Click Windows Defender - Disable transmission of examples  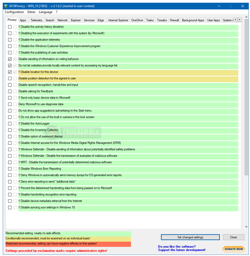tap(68, 156)
